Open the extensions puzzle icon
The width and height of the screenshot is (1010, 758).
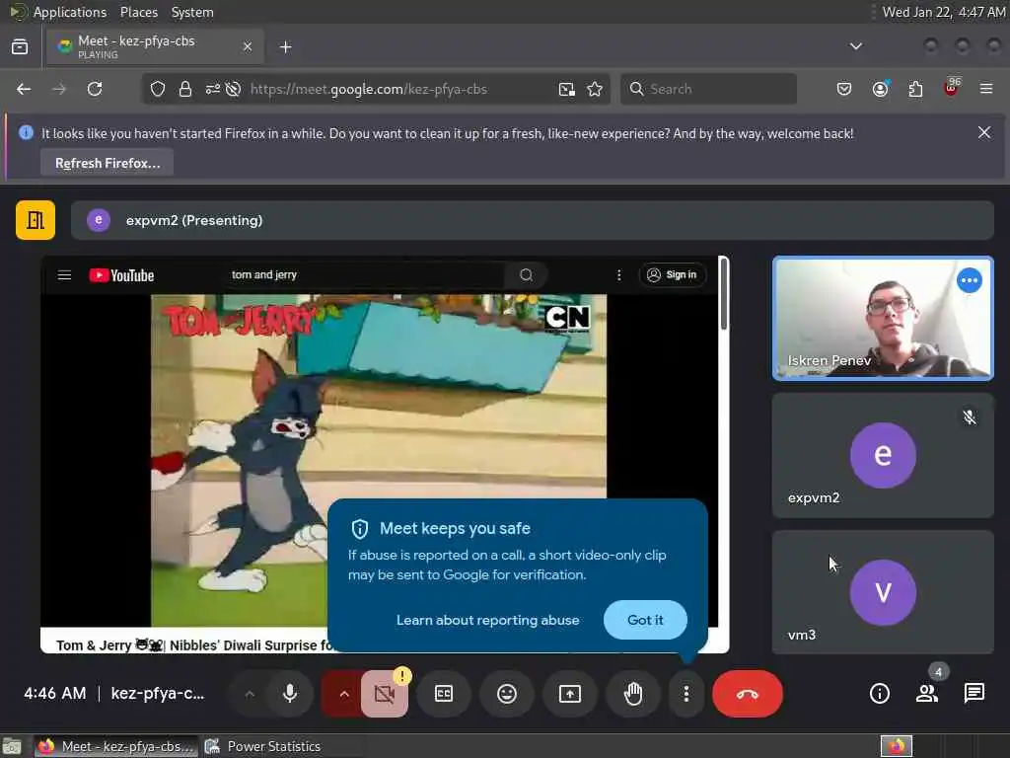point(915,89)
